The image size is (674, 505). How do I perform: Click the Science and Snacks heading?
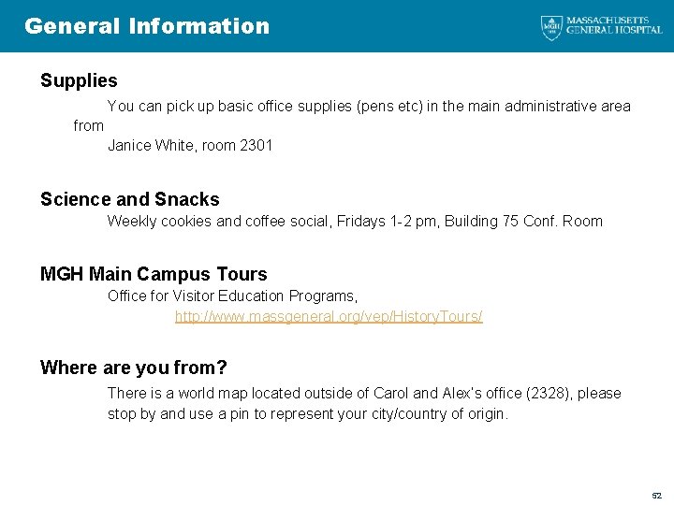(130, 199)
